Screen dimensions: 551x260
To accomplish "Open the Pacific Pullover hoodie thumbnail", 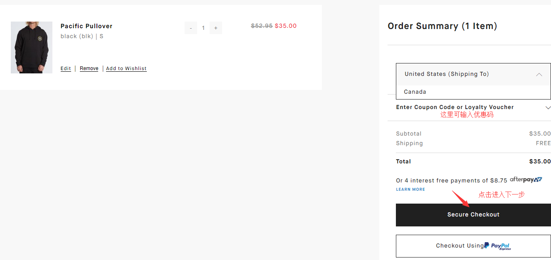I will pyautogui.click(x=32, y=47).
